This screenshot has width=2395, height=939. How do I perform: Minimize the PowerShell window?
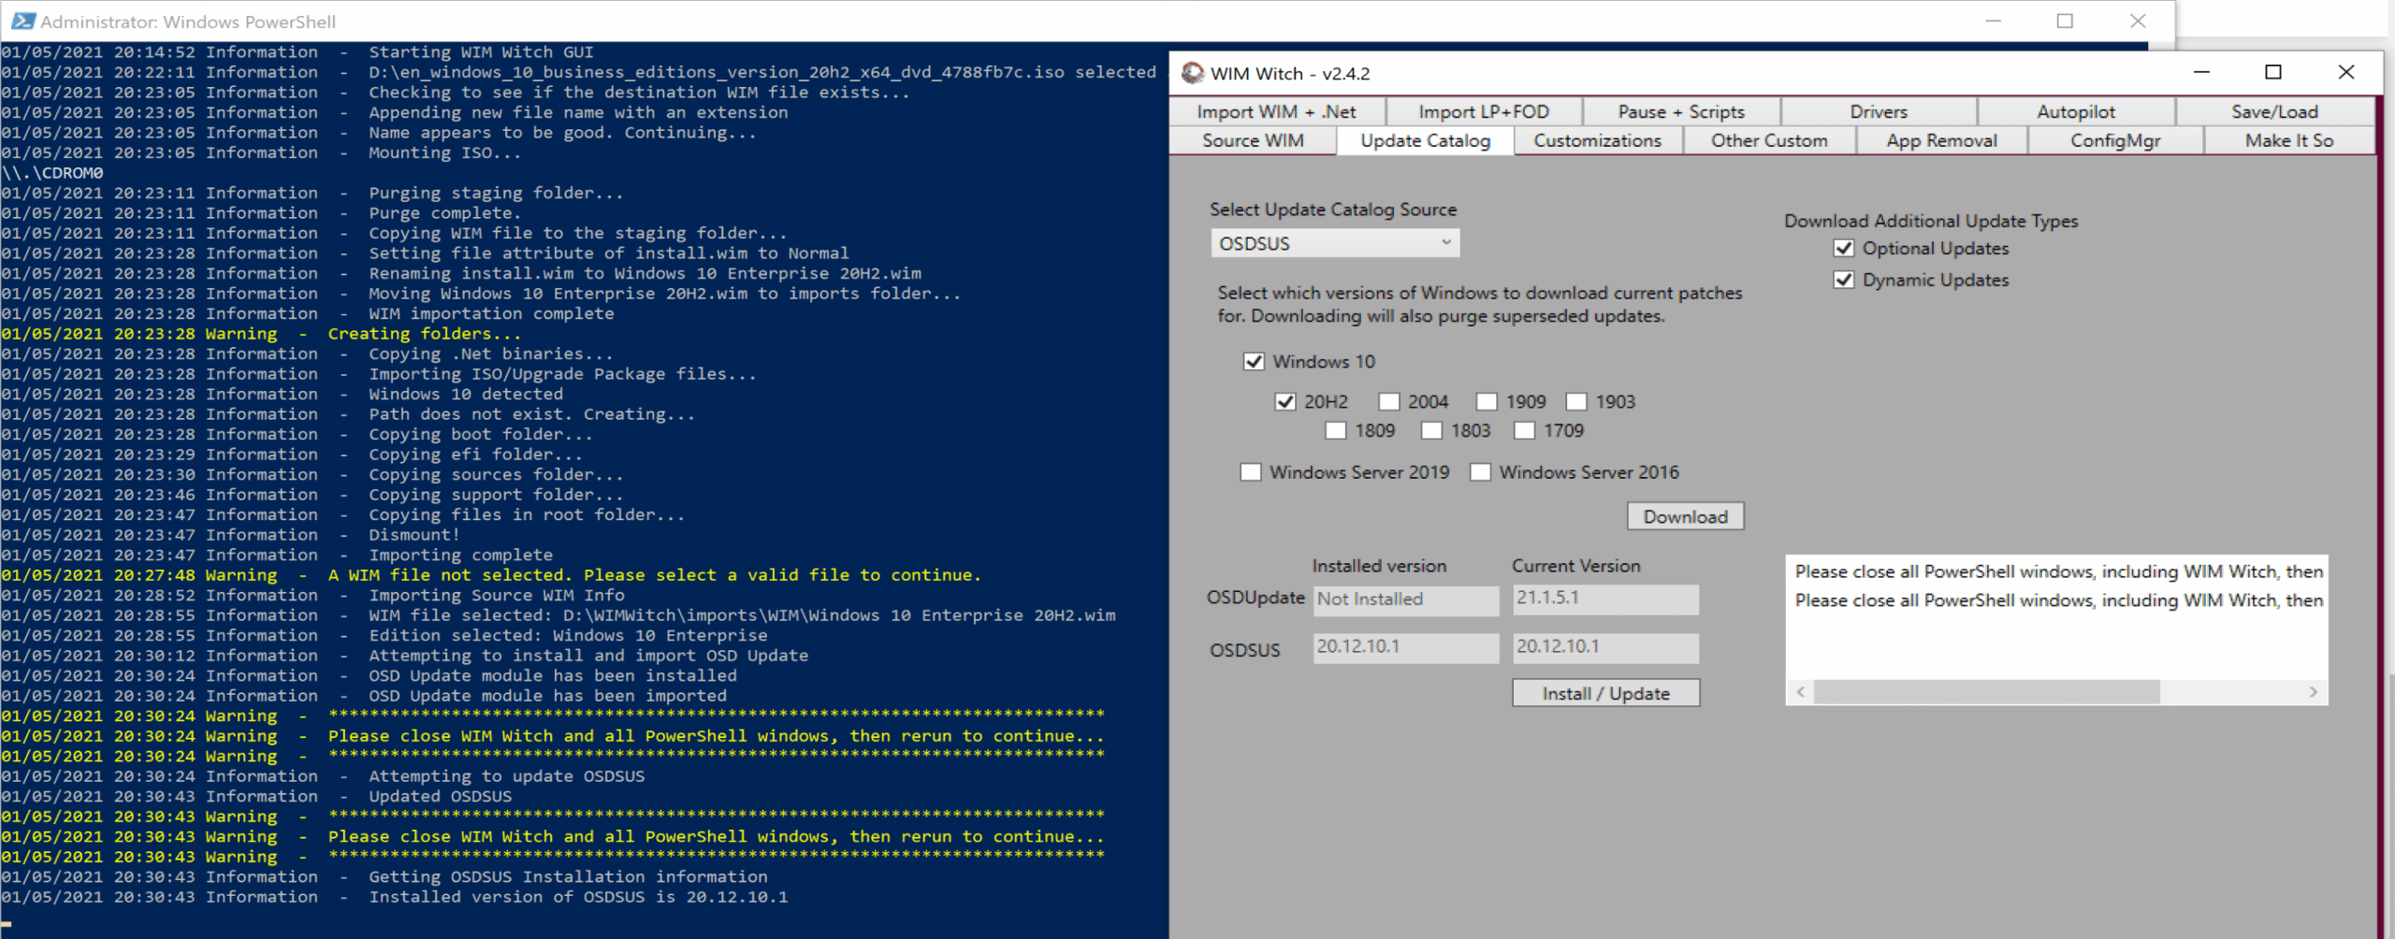[1993, 21]
